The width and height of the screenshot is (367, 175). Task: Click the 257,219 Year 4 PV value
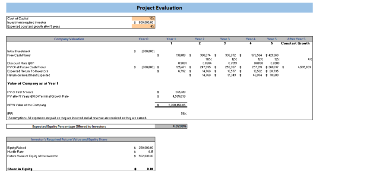(257, 67)
